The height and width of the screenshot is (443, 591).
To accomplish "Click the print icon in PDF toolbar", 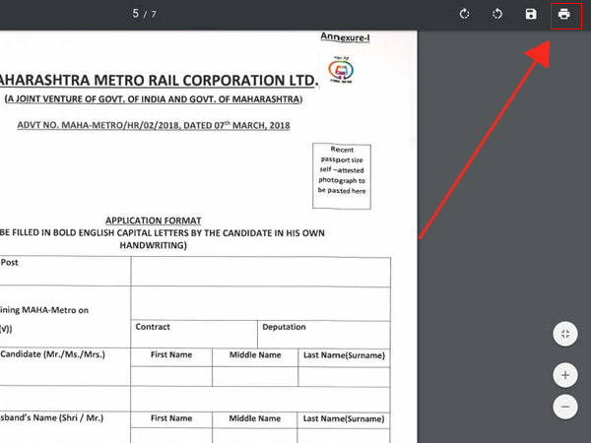I will tap(563, 15).
